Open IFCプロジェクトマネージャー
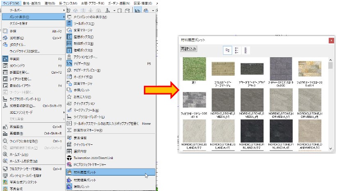Image resolution: width=339 pixels, height=191 pixels. [111, 165]
